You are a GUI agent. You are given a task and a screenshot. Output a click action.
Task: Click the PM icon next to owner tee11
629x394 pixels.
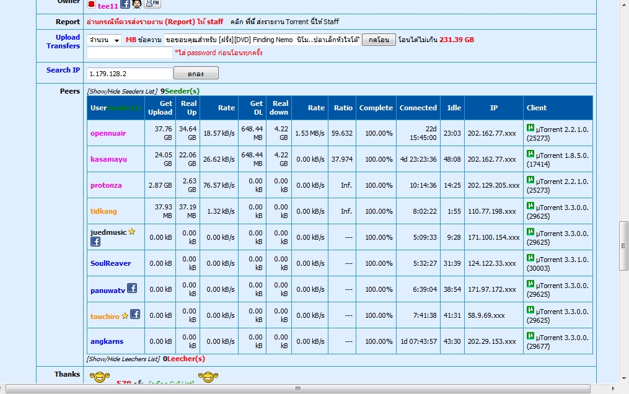coord(152,4)
